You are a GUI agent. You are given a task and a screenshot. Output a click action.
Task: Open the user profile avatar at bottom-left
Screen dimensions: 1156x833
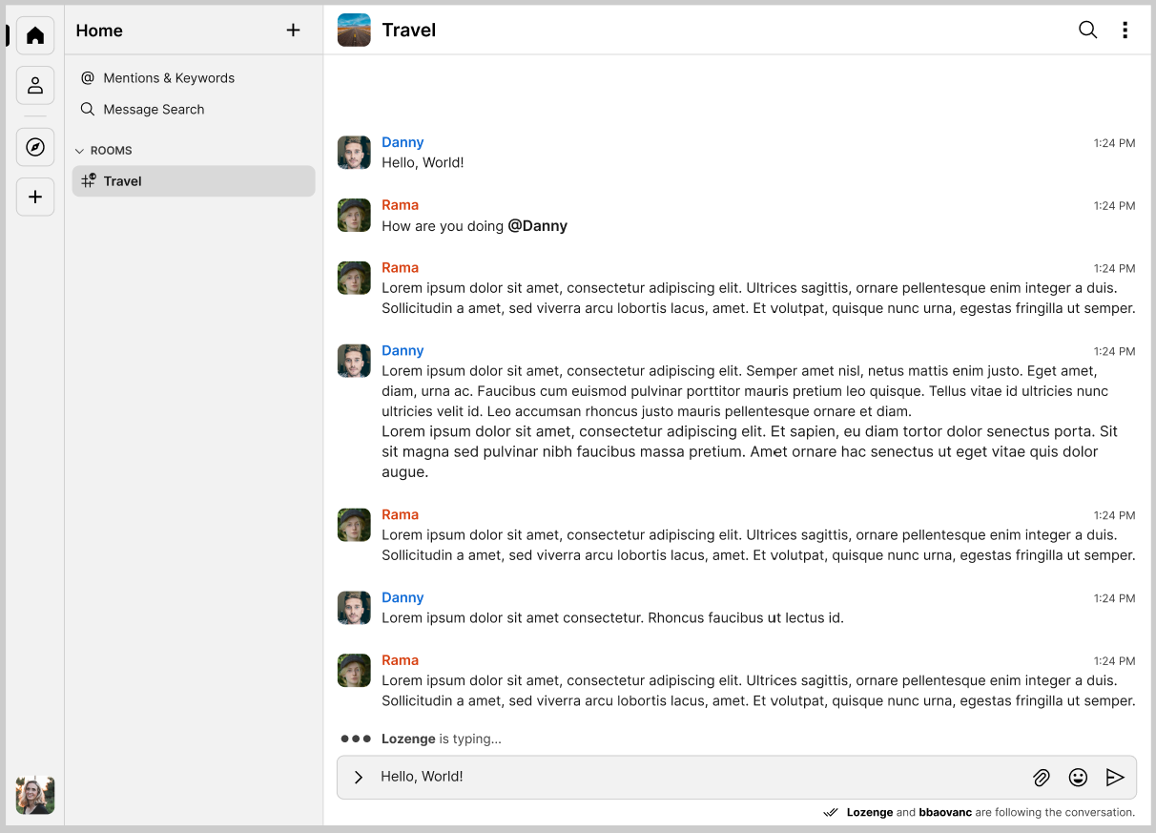(x=35, y=795)
